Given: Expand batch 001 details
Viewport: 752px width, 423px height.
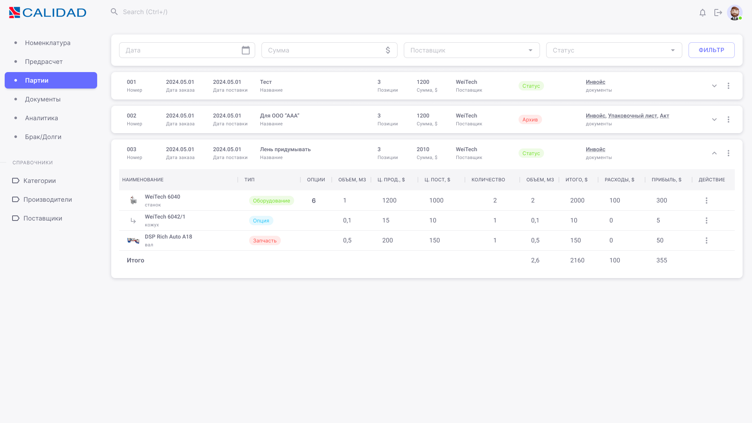Looking at the screenshot, I should (714, 86).
